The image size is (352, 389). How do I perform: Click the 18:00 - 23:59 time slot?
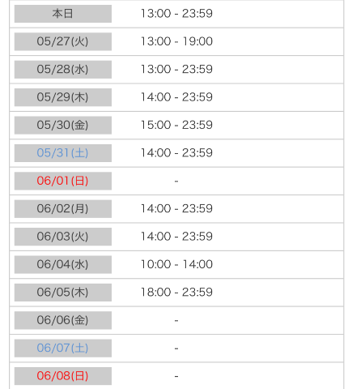(177, 292)
